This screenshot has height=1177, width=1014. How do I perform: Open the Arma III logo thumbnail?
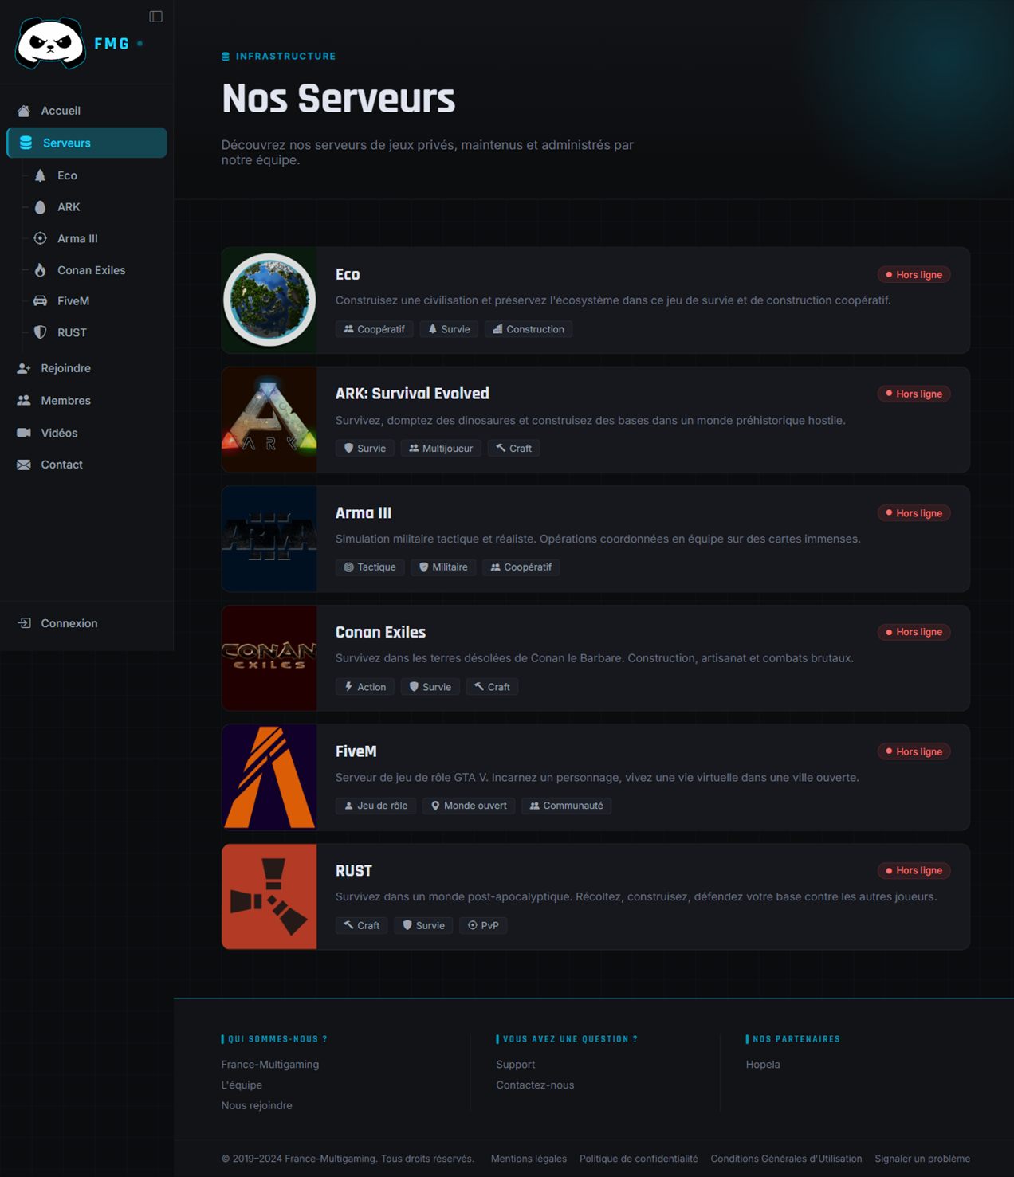(269, 539)
